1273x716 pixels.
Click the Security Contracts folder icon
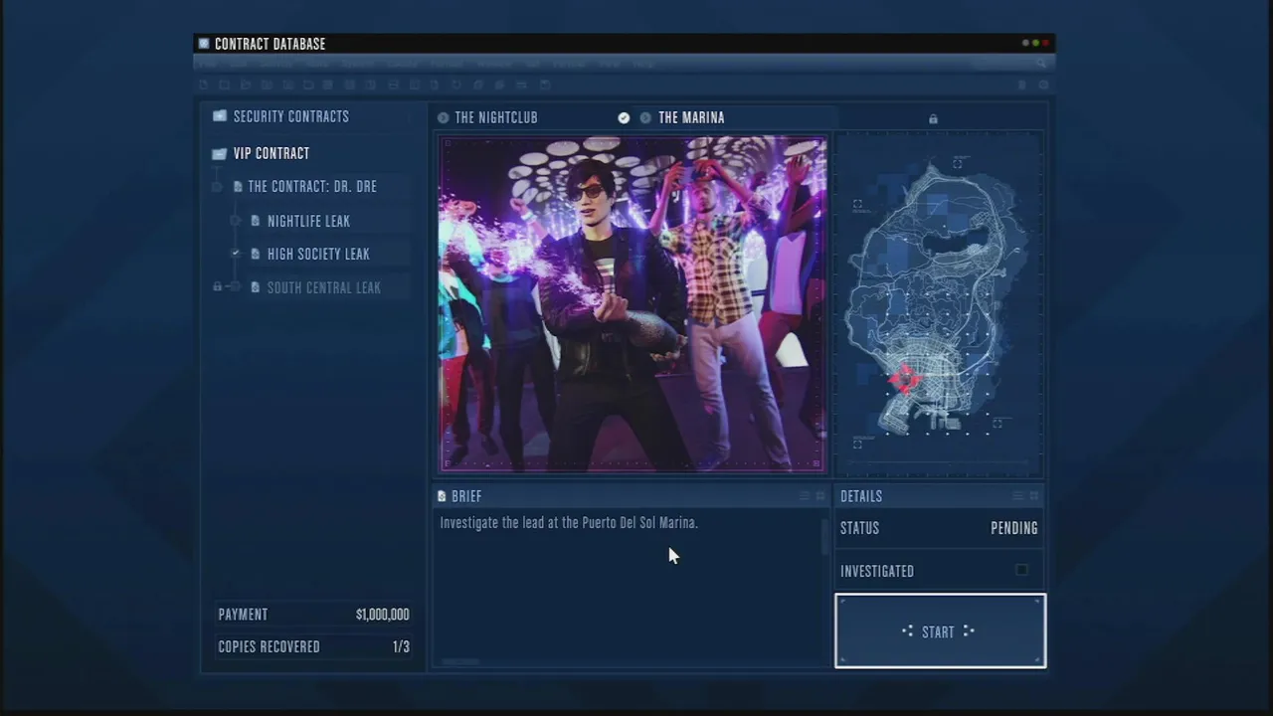pos(220,116)
